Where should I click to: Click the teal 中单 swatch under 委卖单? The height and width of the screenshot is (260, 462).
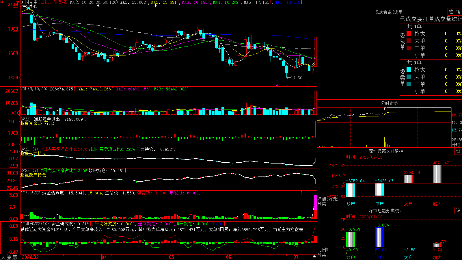coord(409,84)
